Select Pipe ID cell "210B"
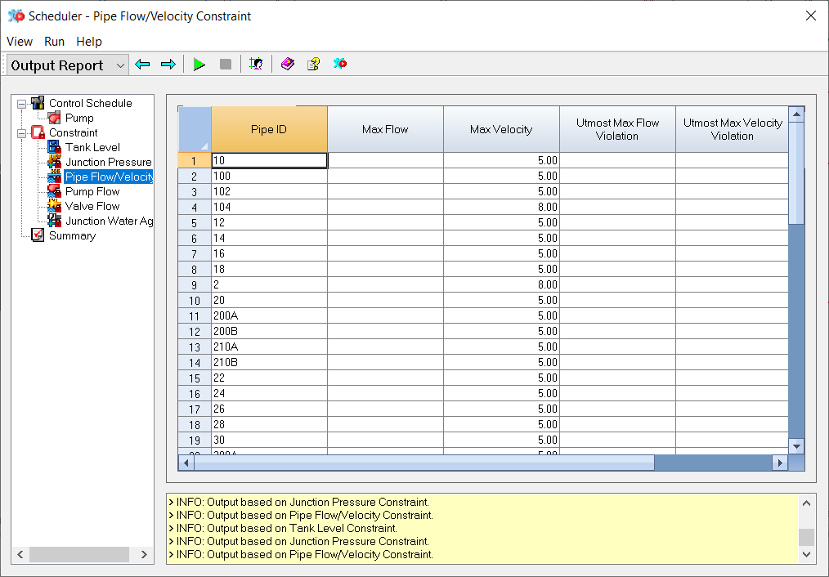Viewport: 829px width, 577px height. pos(269,363)
